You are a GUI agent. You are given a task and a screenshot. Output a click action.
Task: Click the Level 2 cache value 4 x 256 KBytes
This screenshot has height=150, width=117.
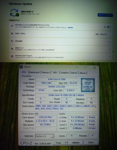[77, 125]
